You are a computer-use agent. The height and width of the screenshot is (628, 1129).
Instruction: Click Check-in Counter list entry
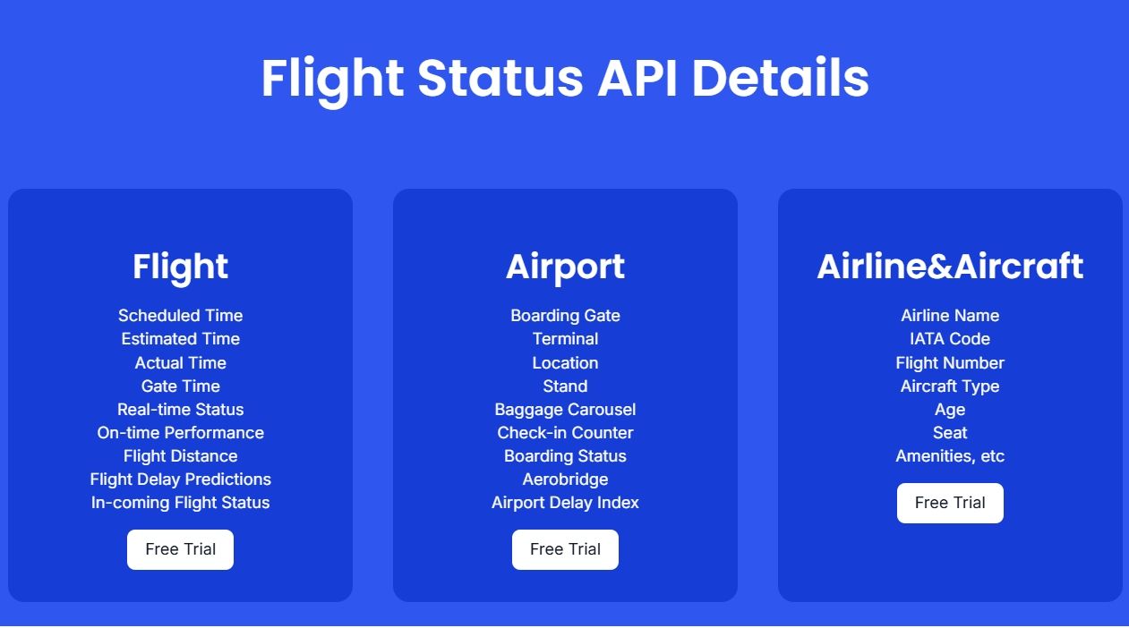click(x=565, y=432)
